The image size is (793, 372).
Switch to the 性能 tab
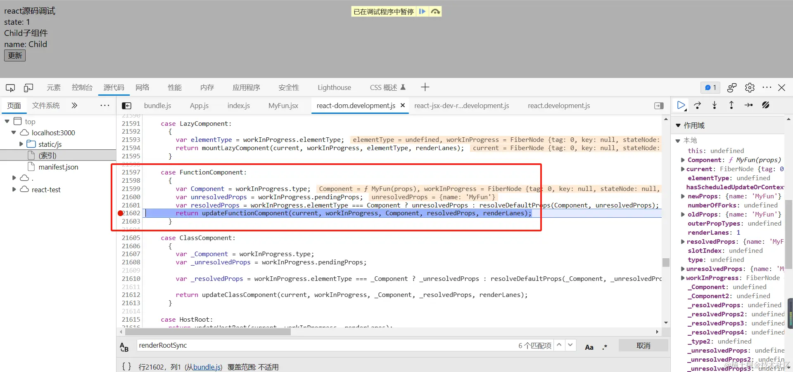coord(175,87)
